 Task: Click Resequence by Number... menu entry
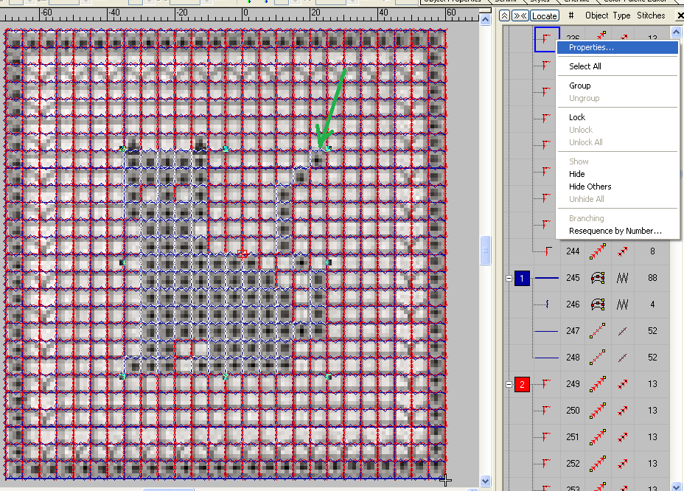615,231
